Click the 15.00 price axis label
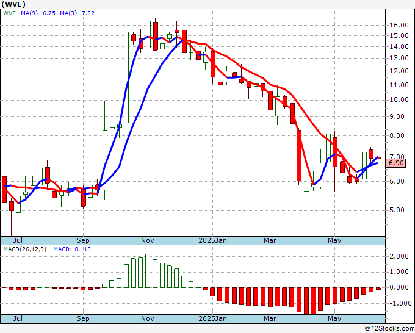 (399, 35)
